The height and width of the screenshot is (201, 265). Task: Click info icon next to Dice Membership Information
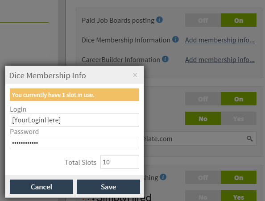(x=175, y=39)
